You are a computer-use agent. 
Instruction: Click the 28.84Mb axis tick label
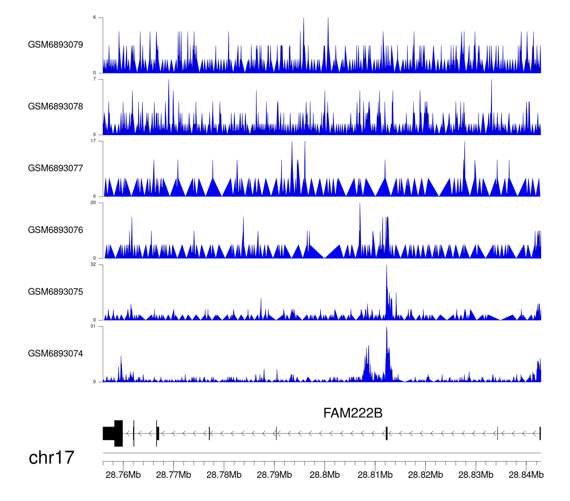click(526, 475)
